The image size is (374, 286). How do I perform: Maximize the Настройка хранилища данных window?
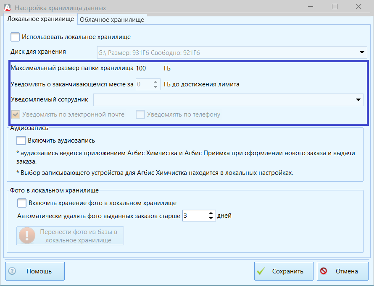pos(334,7)
